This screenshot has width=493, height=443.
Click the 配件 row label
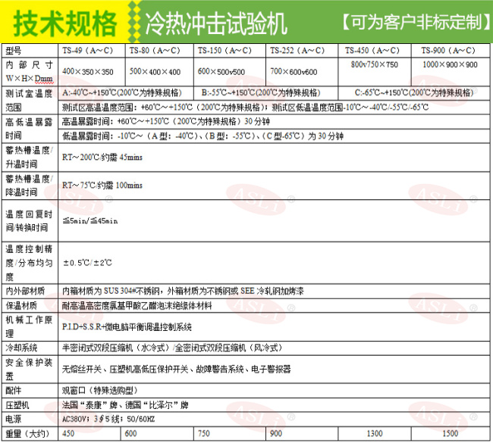(x=14, y=391)
